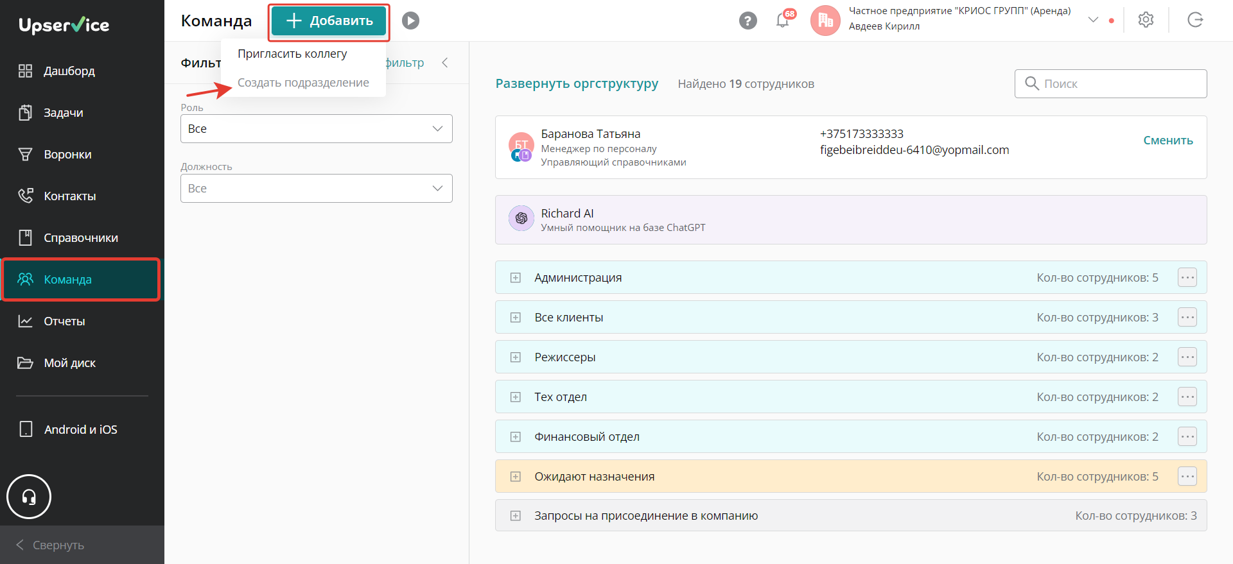This screenshot has height=564, width=1233.
Task: Open Отчеты in the sidebar
Action: (x=82, y=321)
